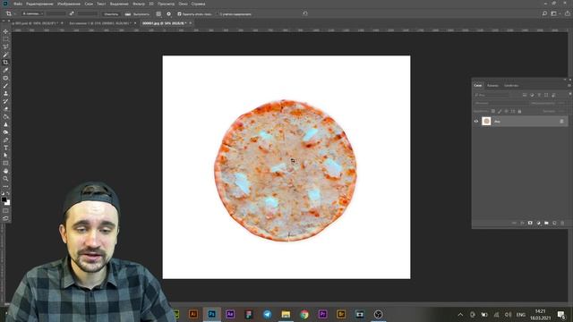Open the Файл menu
This screenshot has height=322, width=573.
tap(18, 4)
